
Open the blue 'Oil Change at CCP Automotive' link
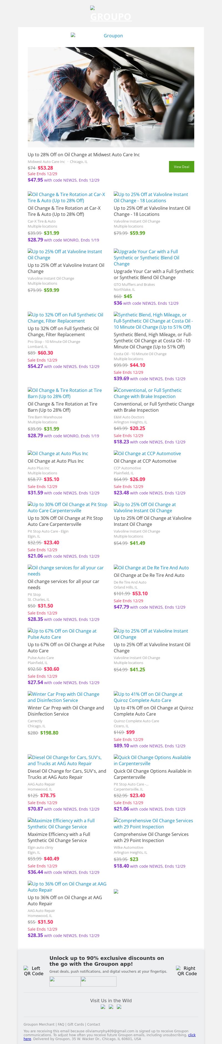pos(147,453)
